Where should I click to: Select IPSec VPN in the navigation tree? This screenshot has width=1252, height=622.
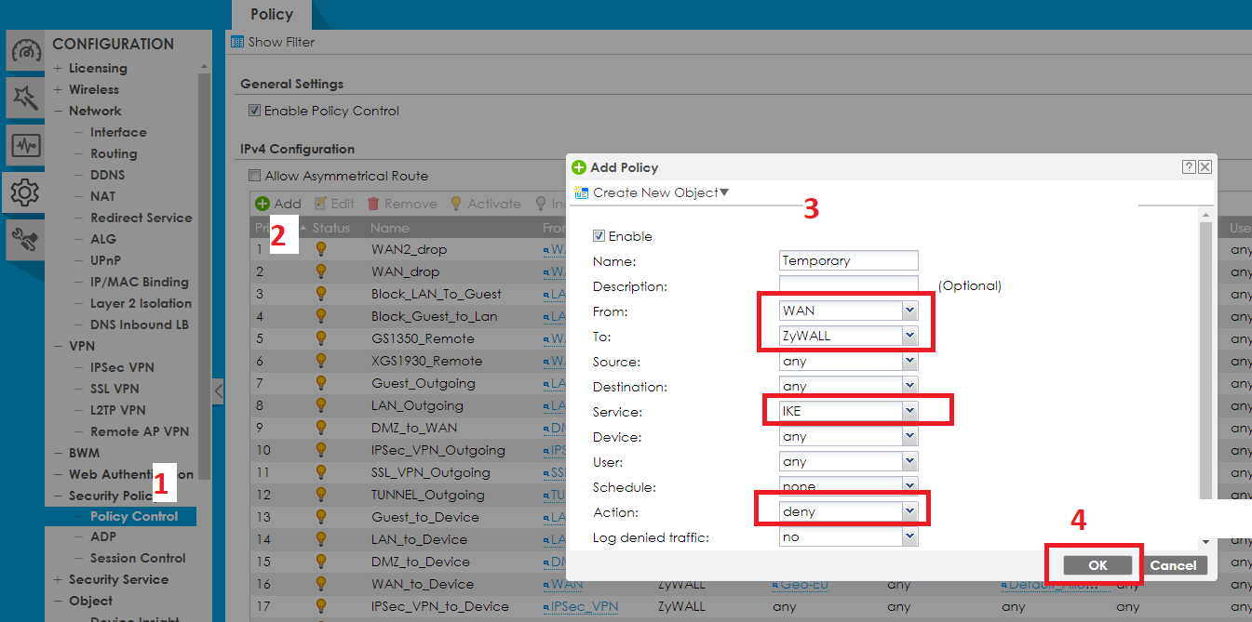coord(121,367)
